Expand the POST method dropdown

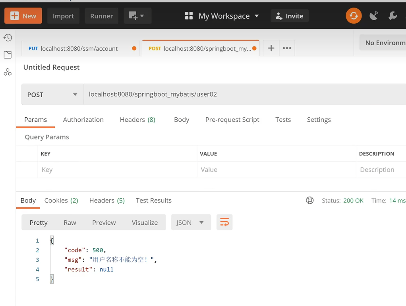[52, 95]
